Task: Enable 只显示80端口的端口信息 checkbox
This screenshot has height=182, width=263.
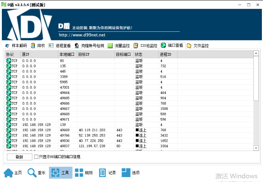Action: click(x=36, y=157)
